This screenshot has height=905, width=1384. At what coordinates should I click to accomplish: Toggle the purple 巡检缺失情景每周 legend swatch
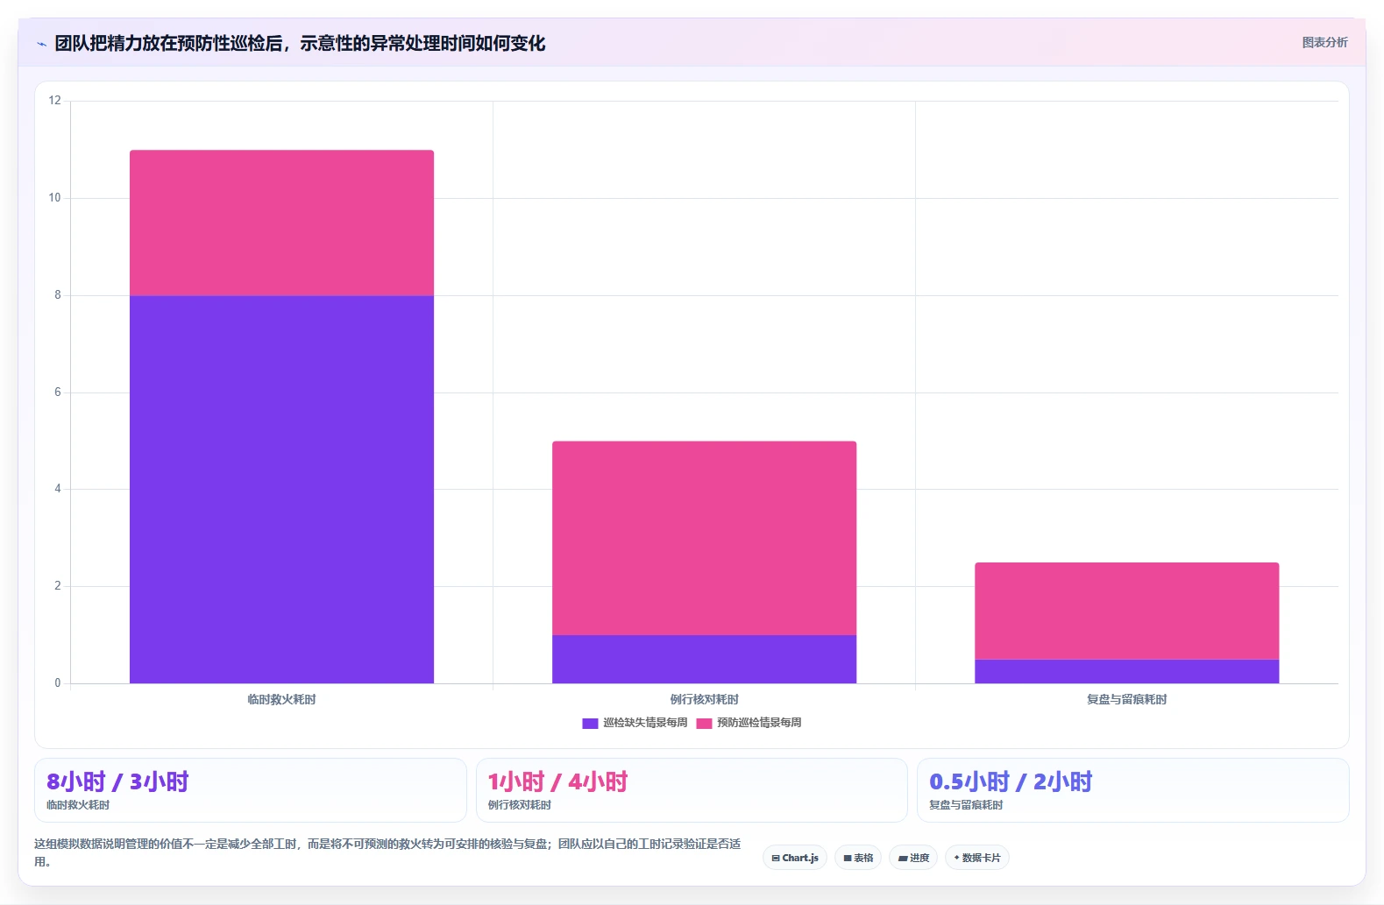(x=590, y=723)
